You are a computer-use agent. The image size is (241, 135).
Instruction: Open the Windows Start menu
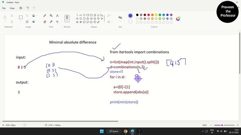click(x=102, y=131)
